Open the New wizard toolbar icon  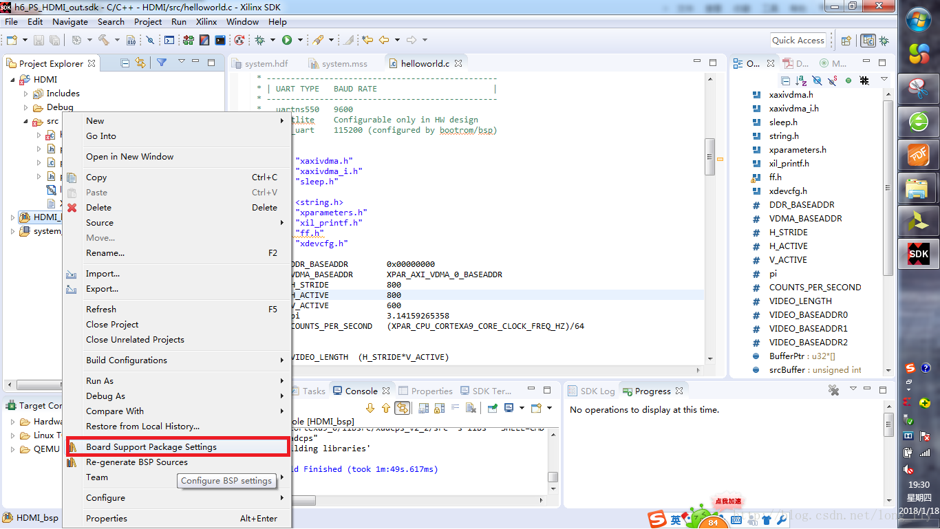10,40
